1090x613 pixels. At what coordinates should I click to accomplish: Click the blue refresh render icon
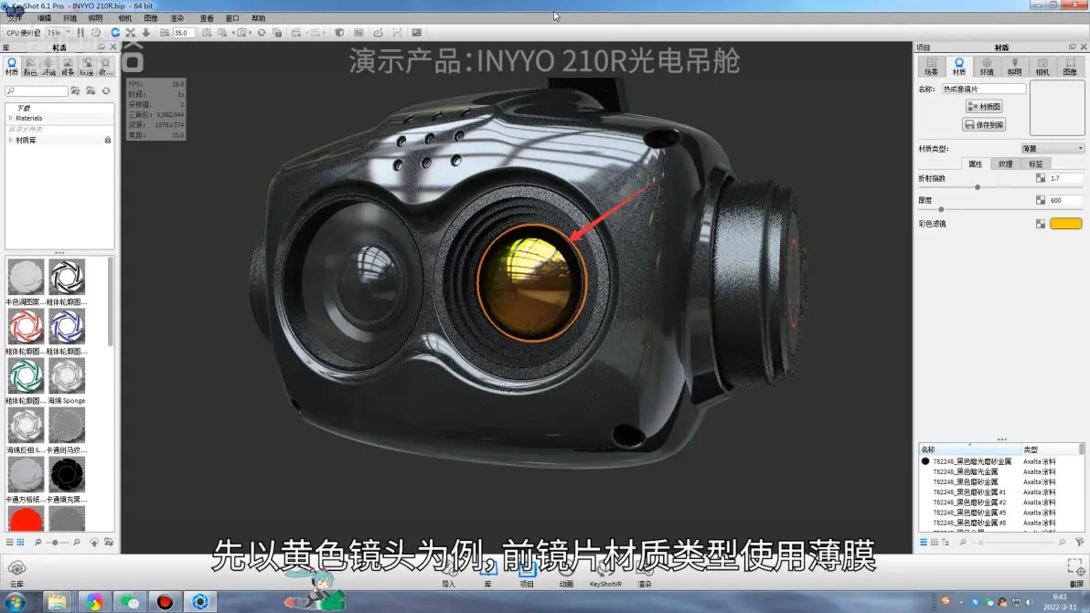pyautogui.click(x=114, y=33)
